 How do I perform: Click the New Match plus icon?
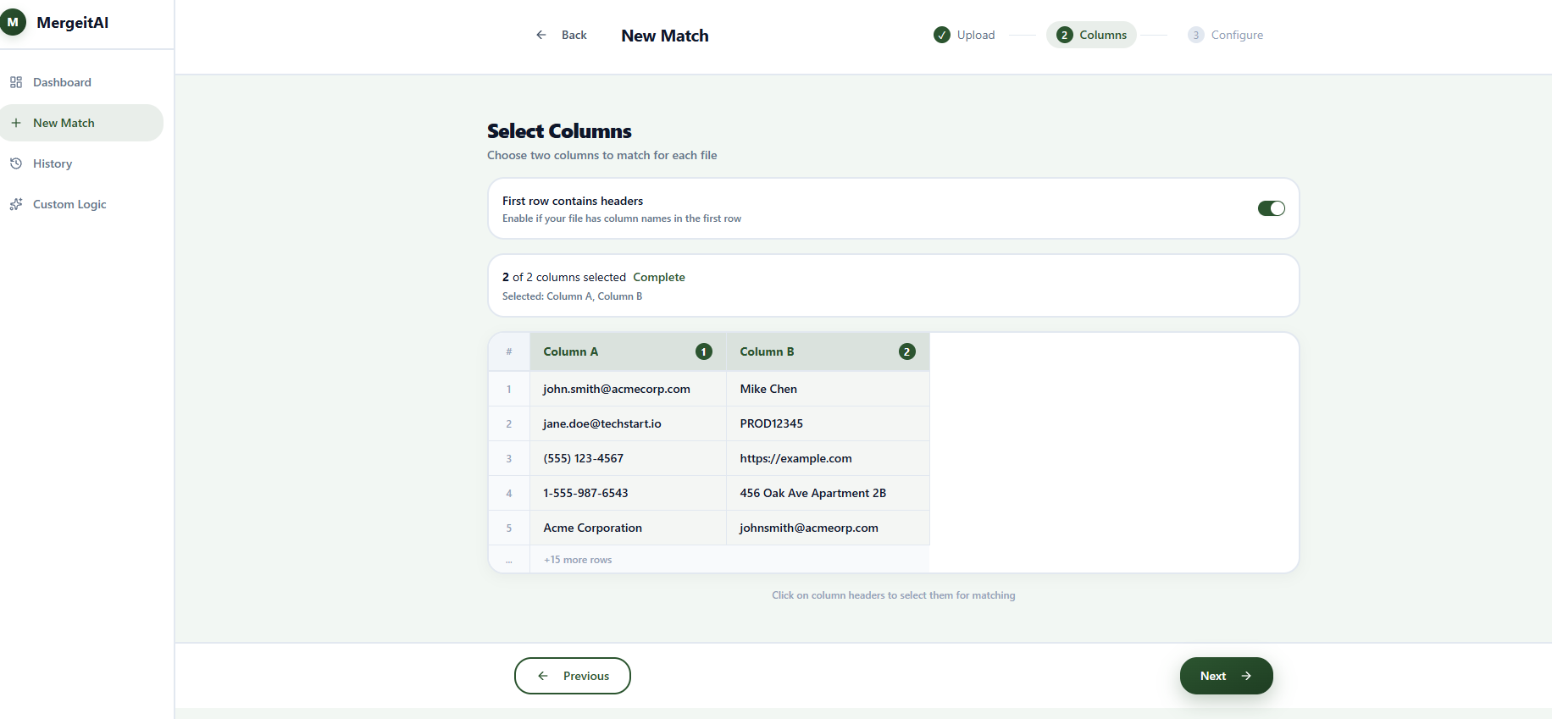pyautogui.click(x=16, y=123)
